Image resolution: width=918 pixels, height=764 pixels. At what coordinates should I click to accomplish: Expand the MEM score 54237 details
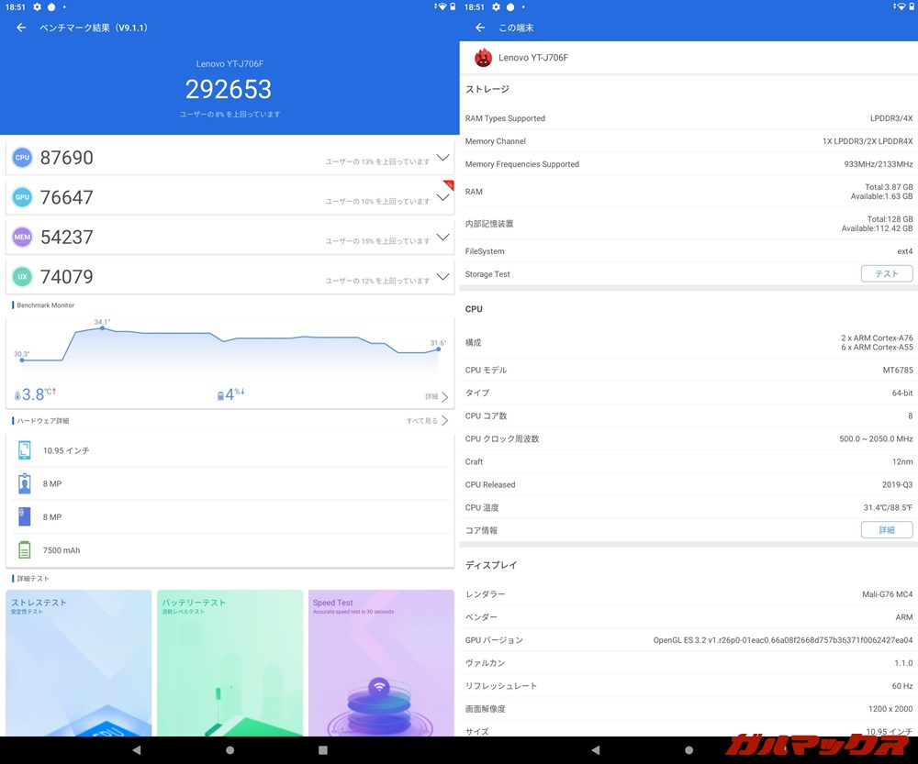click(442, 238)
